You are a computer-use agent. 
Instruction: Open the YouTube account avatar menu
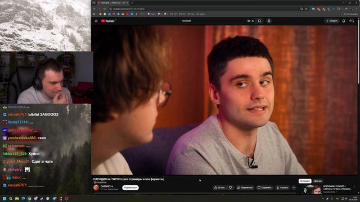click(x=352, y=21)
